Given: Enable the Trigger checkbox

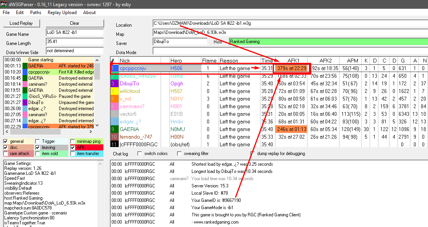Looking at the screenshot, I should coord(38,141).
